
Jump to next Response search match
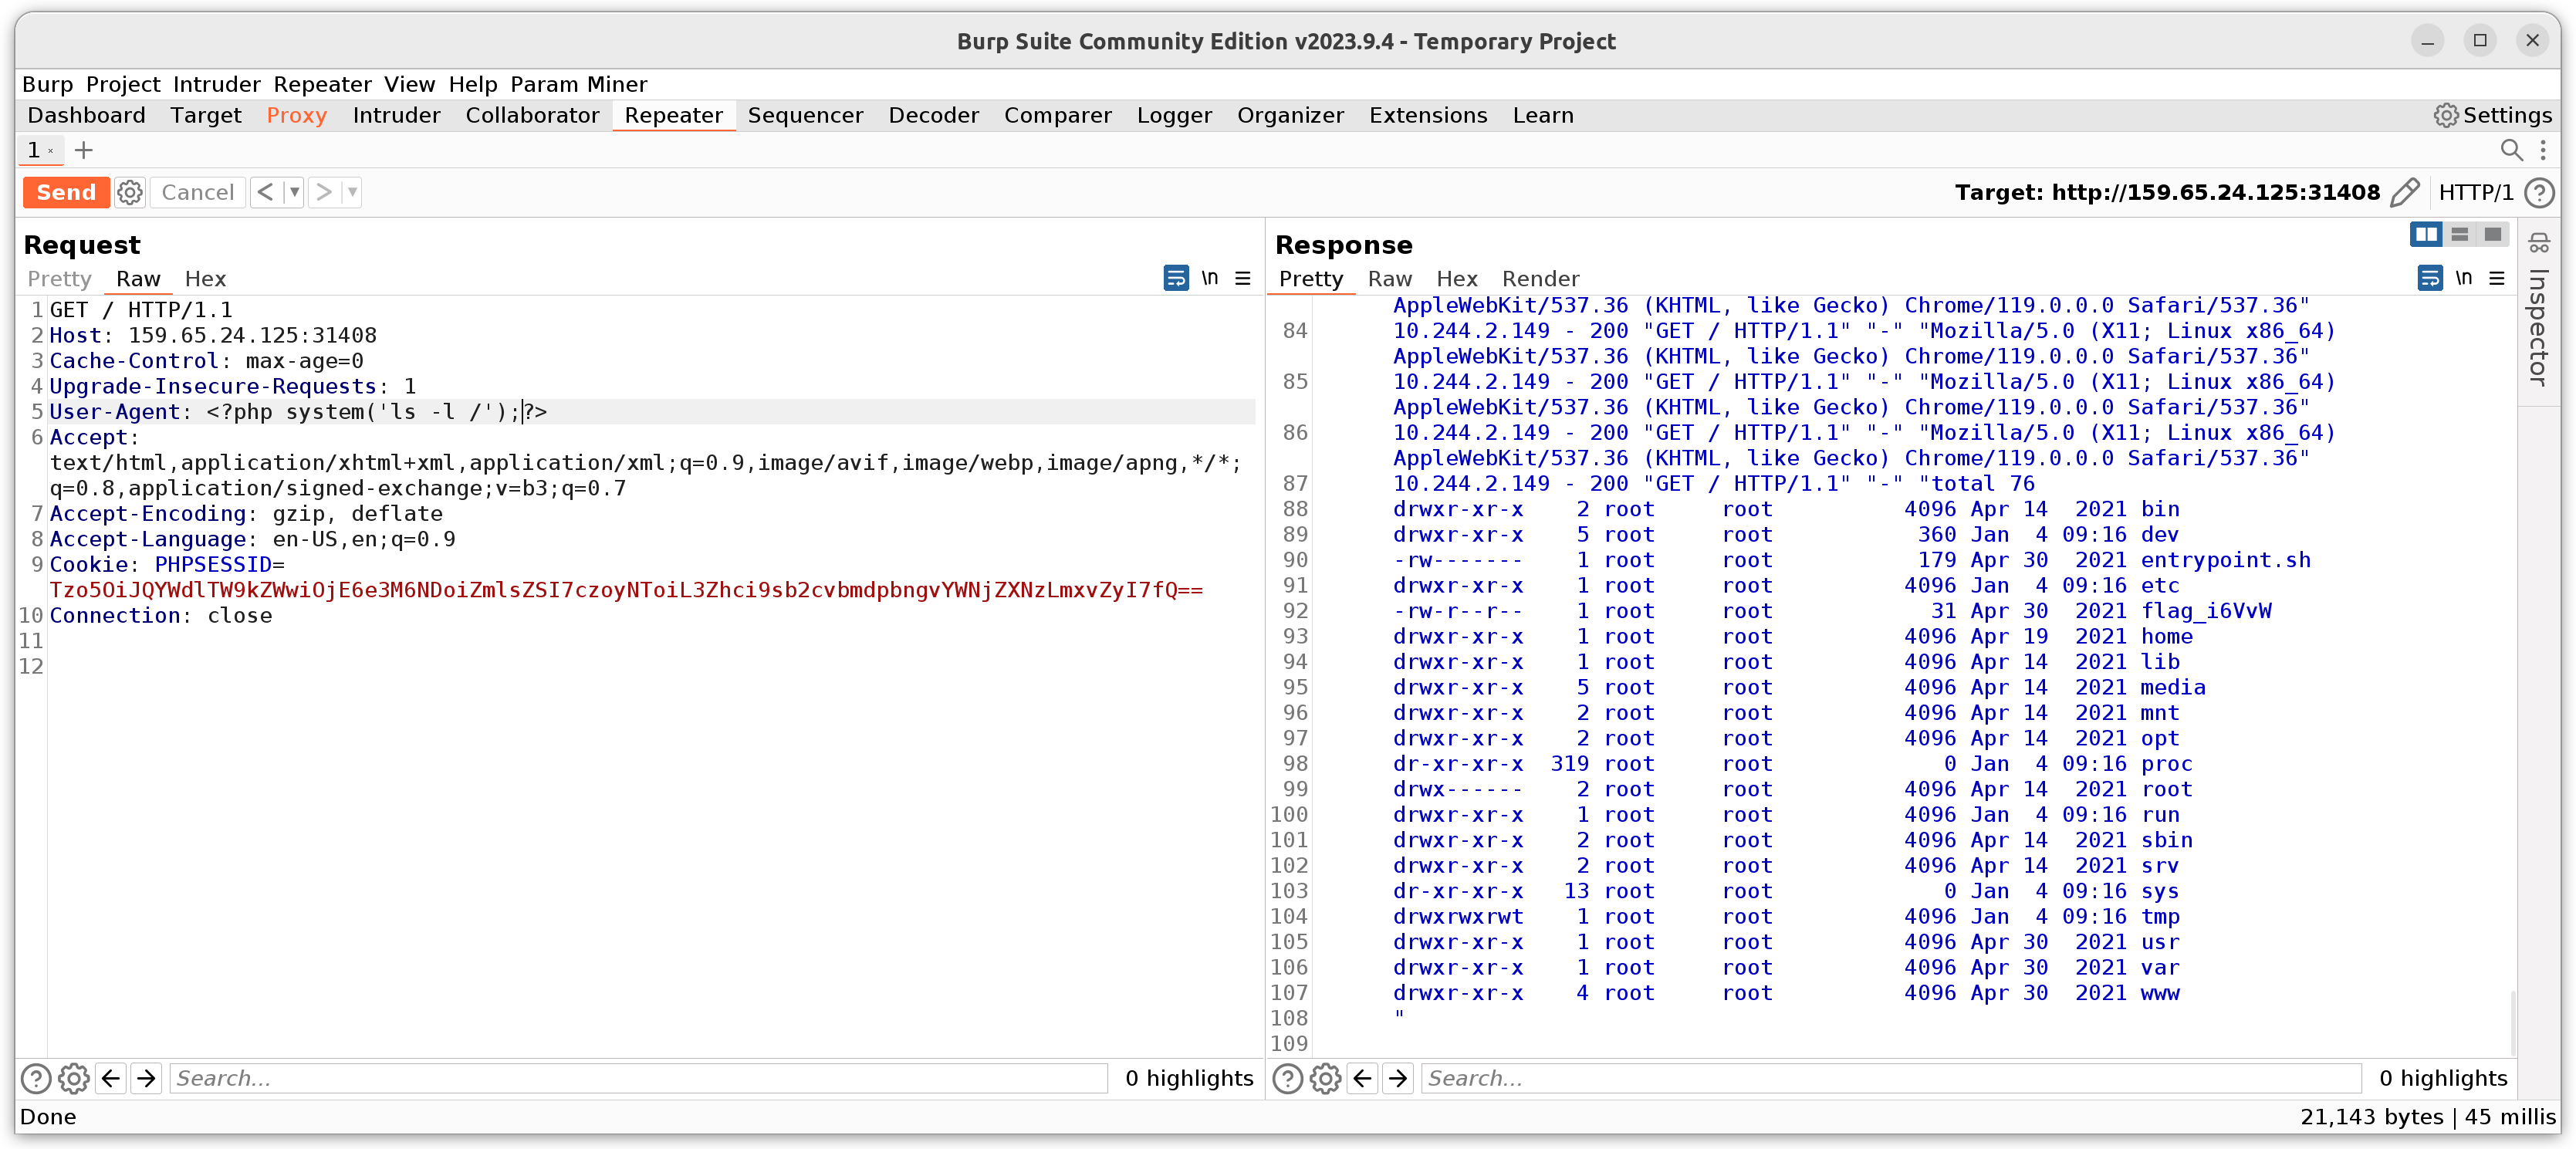point(1398,1078)
